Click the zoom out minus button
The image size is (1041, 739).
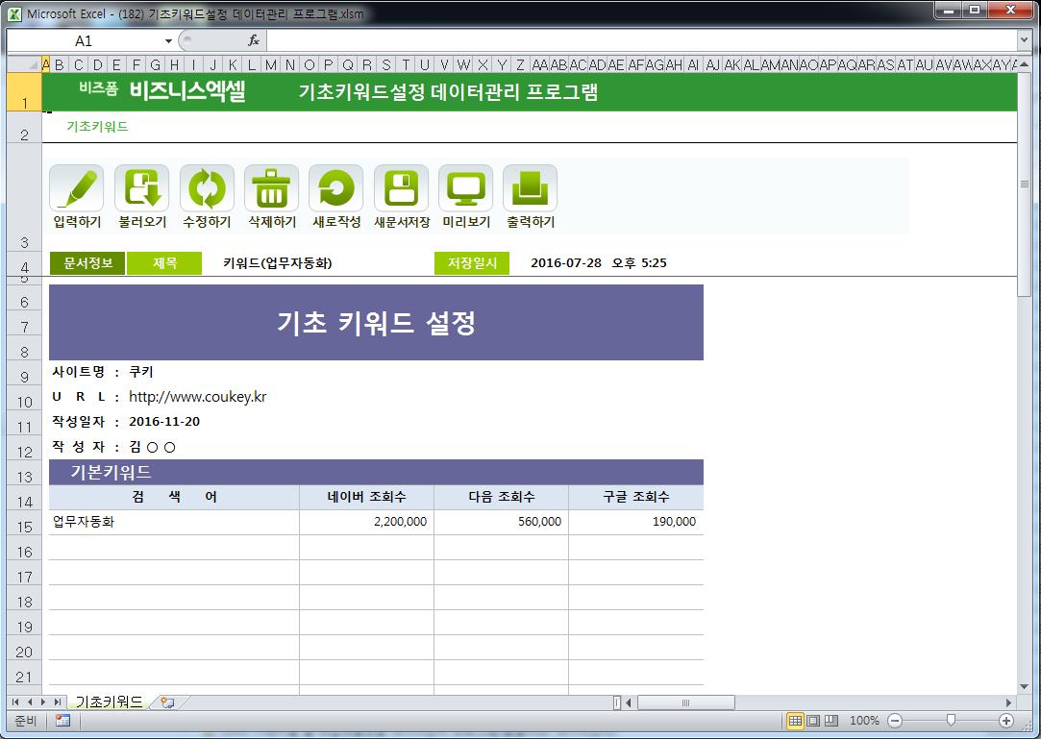pyautogui.click(x=895, y=721)
